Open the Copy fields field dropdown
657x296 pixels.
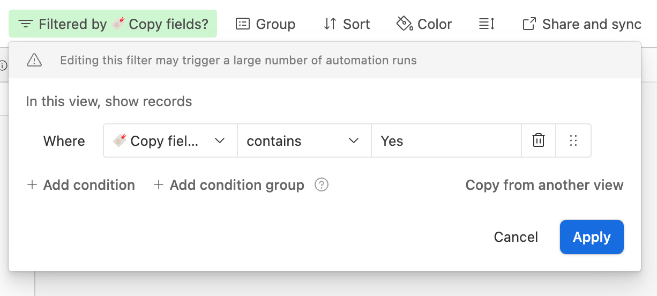(170, 140)
